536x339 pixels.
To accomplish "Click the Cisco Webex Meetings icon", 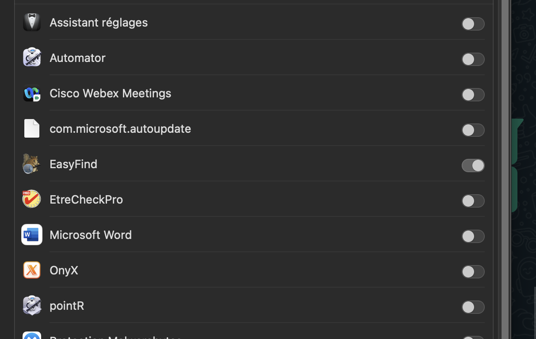I will tap(32, 93).
